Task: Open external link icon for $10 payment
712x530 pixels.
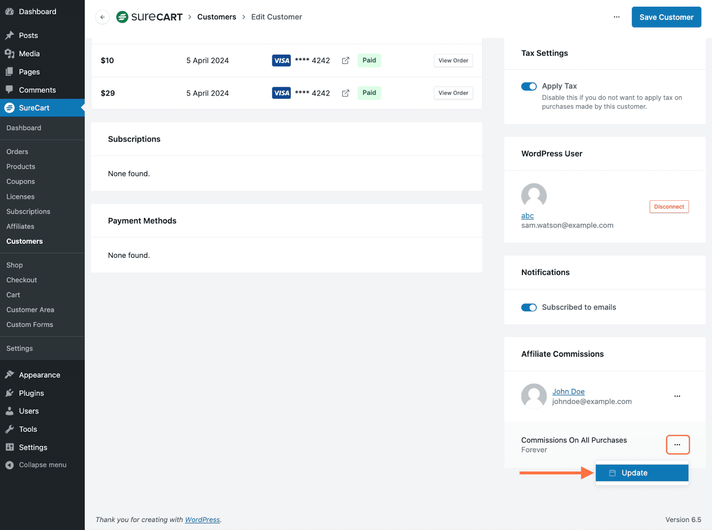Action: click(x=345, y=60)
